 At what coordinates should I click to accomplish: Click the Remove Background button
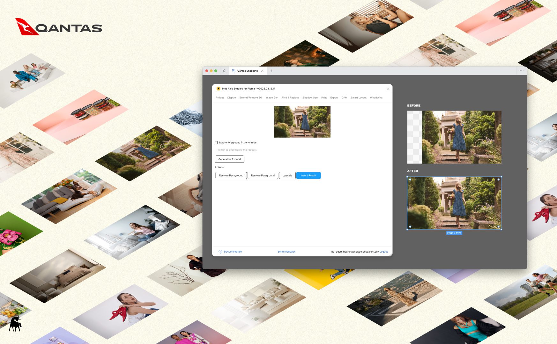(x=231, y=176)
